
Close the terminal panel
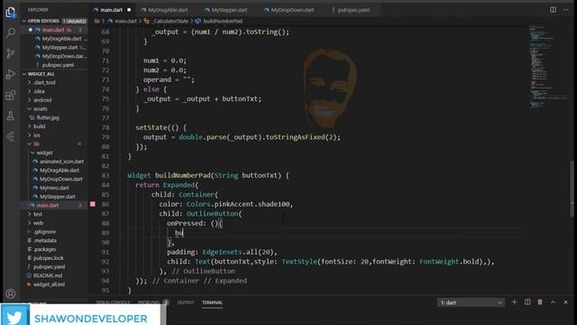pyautogui.click(x=565, y=302)
